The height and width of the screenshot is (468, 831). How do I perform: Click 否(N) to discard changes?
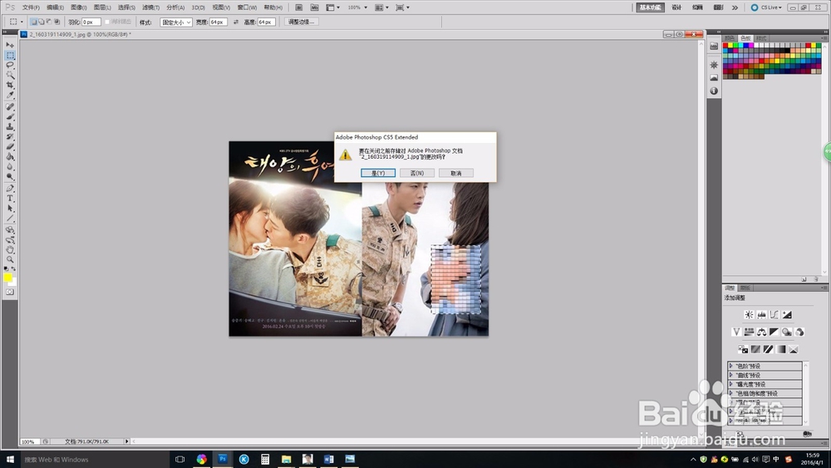point(417,173)
